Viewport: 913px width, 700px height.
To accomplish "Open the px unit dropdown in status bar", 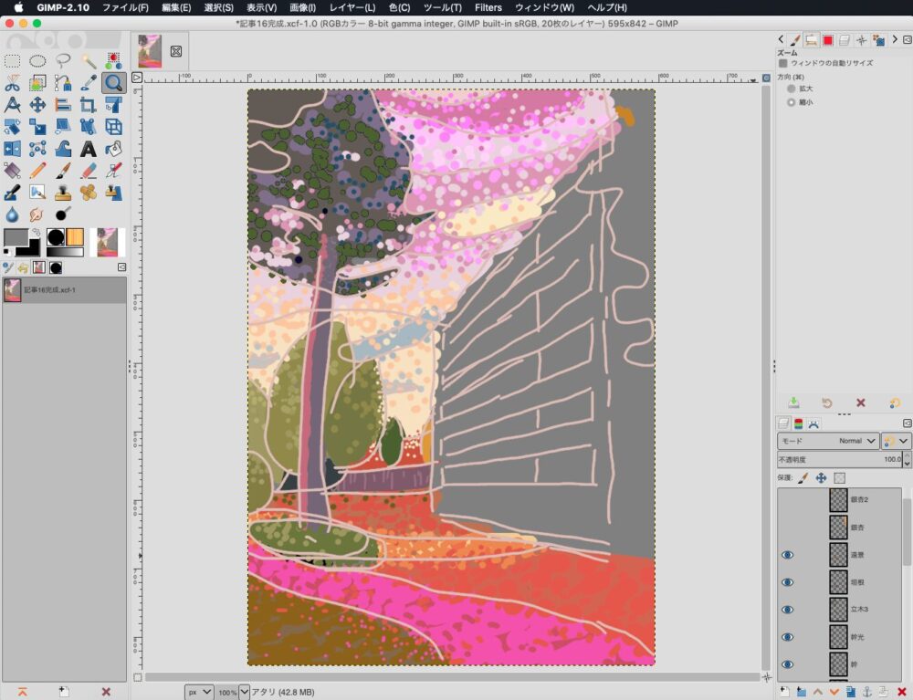I will 200,692.
